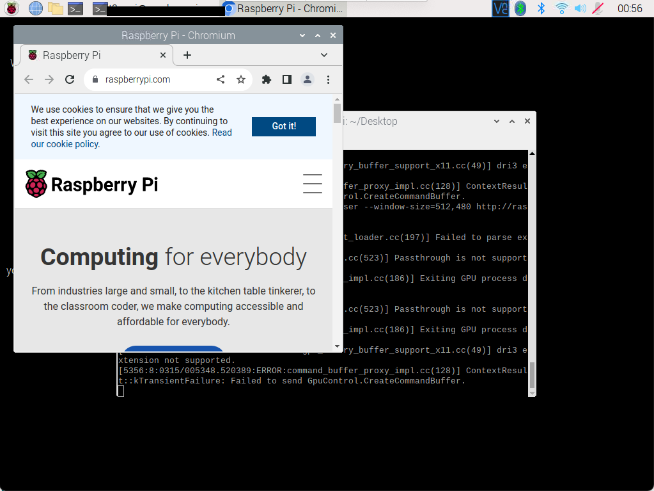This screenshot has height=491, width=654.
Task: Share this page using the share icon
Action: pyautogui.click(x=221, y=79)
